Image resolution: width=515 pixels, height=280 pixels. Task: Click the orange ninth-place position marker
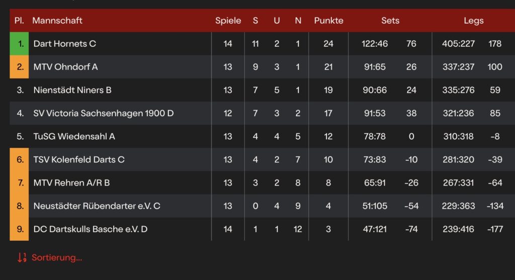pyautogui.click(x=20, y=229)
